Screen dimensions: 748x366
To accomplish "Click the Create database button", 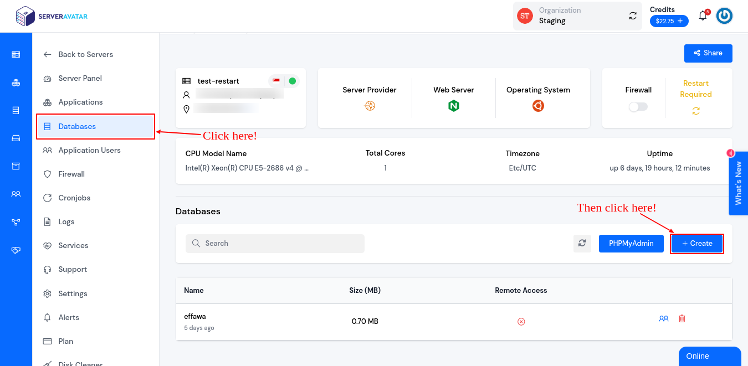I will tap(697, 243).
